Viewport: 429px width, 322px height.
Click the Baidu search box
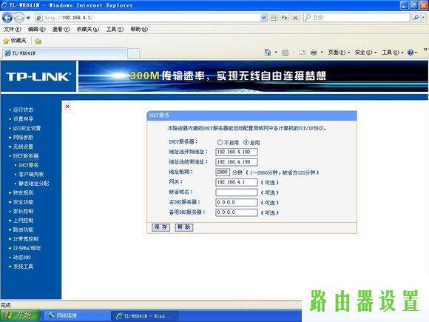(x=357, y=18)
